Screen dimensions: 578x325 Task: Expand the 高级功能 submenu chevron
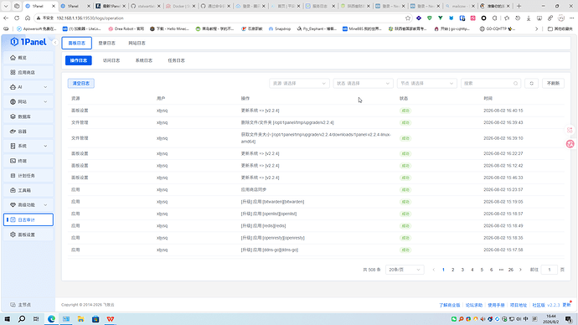click(x=45, y=205)
